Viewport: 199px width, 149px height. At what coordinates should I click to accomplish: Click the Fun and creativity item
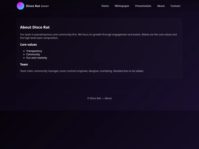pyautogui.click(x=36, y=58)
